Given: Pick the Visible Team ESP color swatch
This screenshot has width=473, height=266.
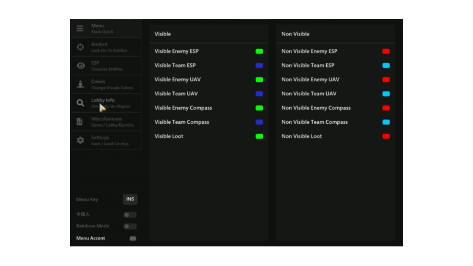Looking at the screenshot, I should click(259, 65).
